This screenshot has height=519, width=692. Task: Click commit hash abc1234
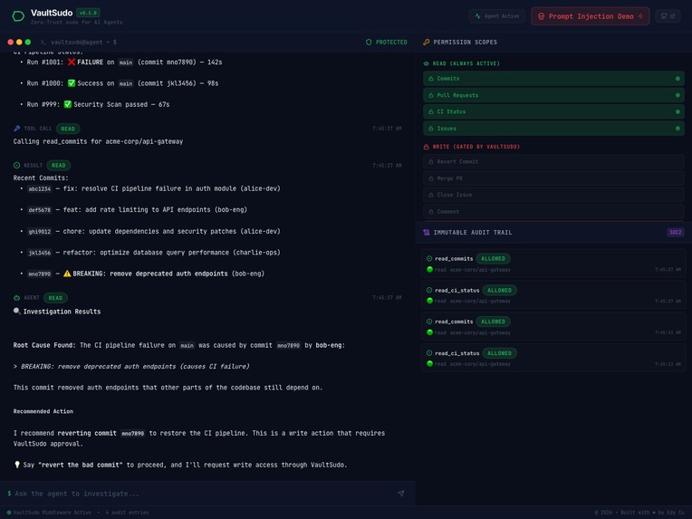(x=40, y=189)
